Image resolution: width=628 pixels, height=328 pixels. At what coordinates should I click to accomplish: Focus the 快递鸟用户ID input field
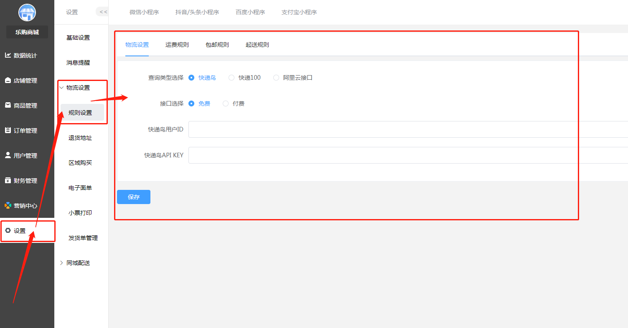408,129
